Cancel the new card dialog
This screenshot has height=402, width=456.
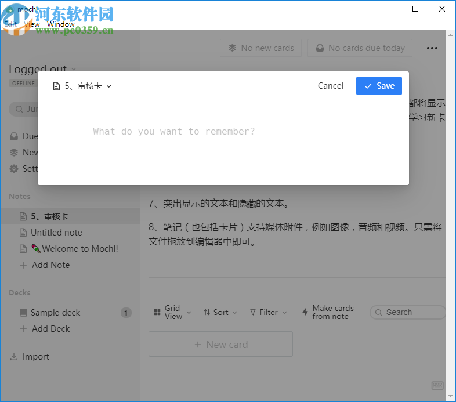(330, 86)
